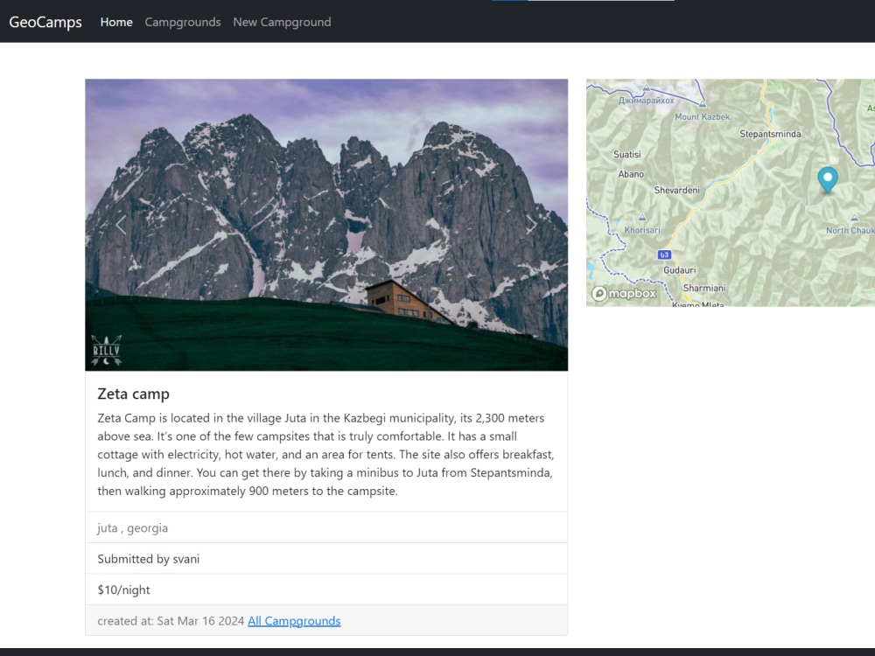Click the $10/night price row
The image size is (875, 656).
(326, 590)
